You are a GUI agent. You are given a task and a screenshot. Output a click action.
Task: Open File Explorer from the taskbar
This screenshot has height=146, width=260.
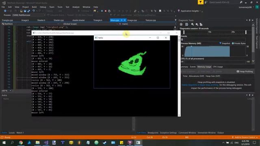coord(38,142)
